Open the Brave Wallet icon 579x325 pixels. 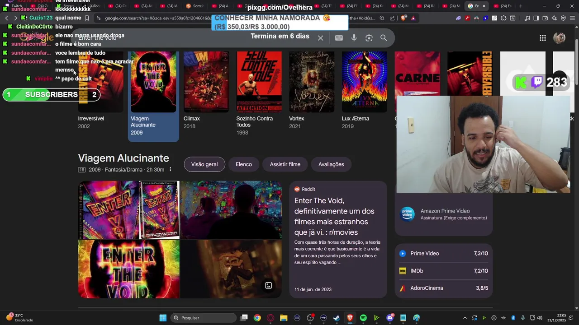pyautogui.click(x=545, y=18)
